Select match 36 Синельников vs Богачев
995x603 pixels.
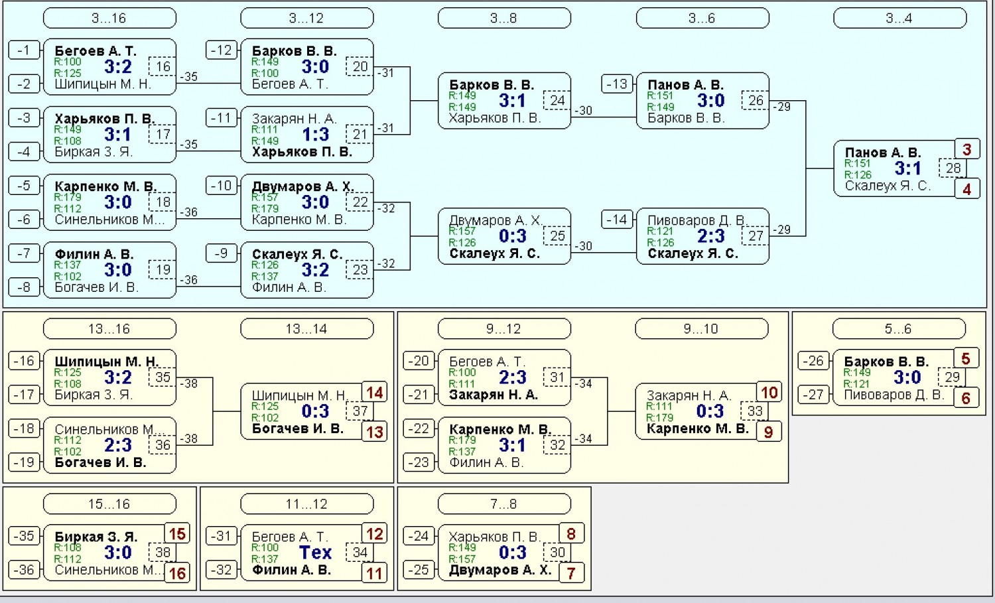(x=109, y=445)
